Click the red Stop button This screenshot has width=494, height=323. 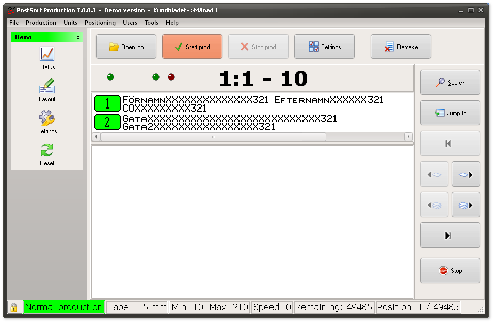point(450,271)
